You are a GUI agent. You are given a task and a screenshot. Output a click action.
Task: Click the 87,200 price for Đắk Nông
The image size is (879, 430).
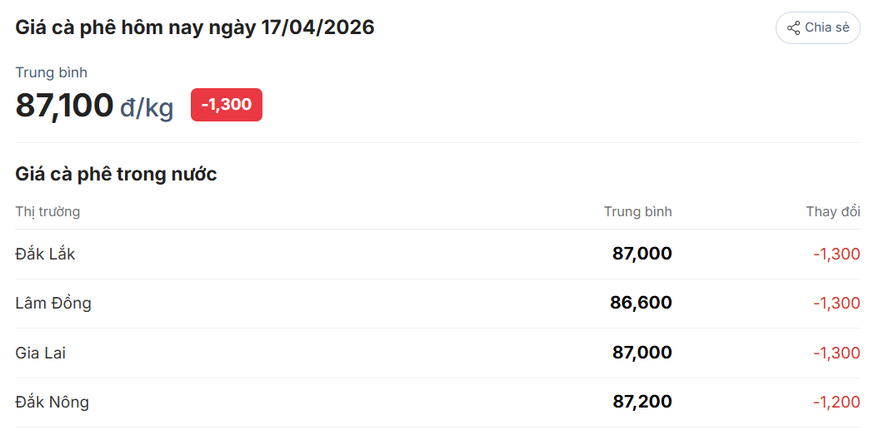(642, 402)
